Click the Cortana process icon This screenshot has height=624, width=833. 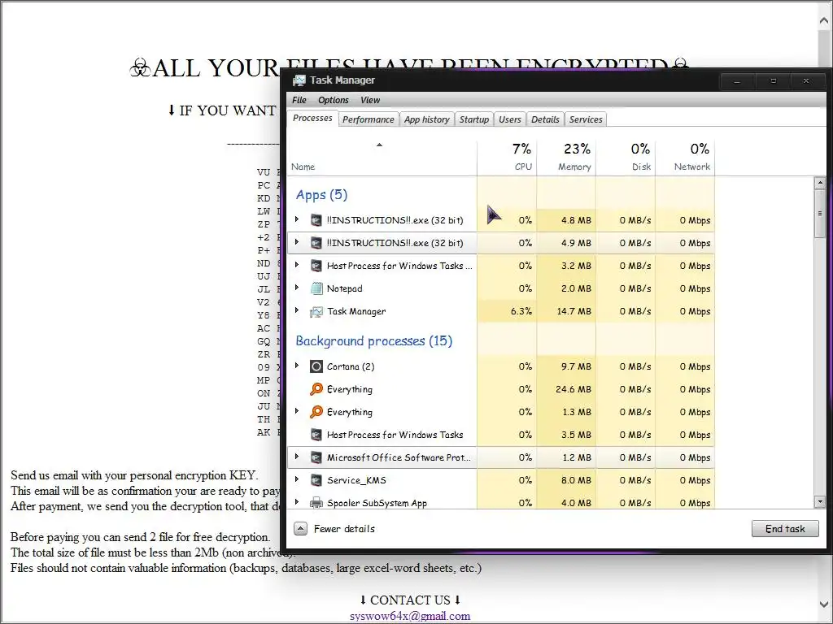coord(316,366)
